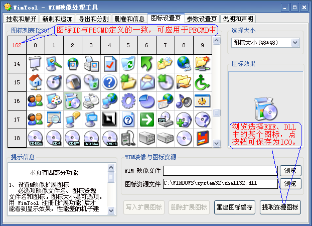
Task: Click the globe with network cable icon
Action: (184, 64)
